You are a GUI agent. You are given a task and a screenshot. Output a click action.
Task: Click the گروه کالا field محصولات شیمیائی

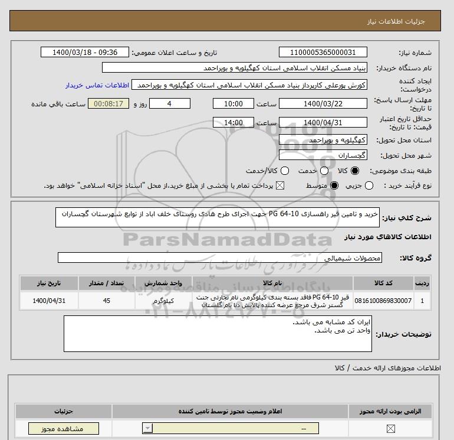coord(220,258)
